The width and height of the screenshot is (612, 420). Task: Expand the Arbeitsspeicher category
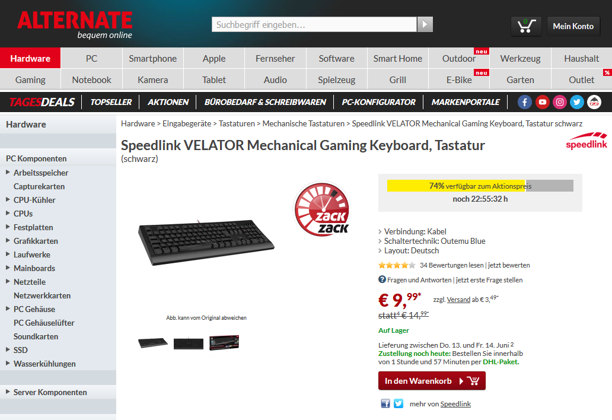pos(8,172)
